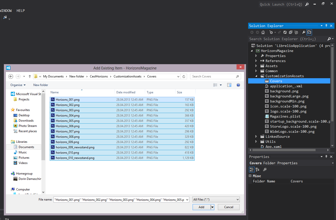Viewport: 336px width, 220px height.
Task: Click New folder in dialog toolbar
Action: [41, 85]
